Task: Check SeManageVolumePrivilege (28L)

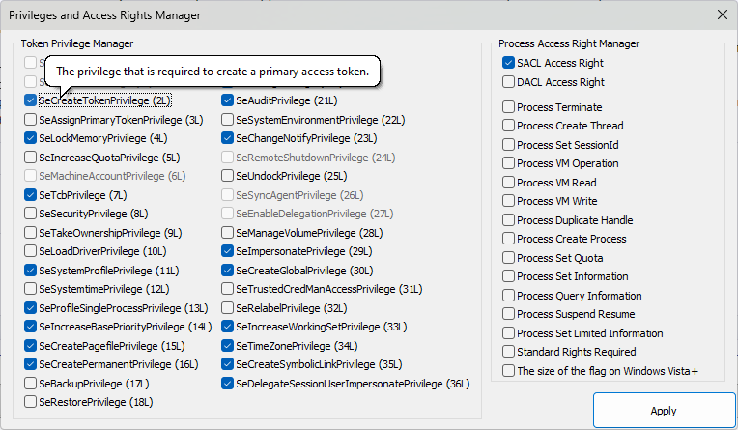Action: pyautogui.click(x=228, y=233)
